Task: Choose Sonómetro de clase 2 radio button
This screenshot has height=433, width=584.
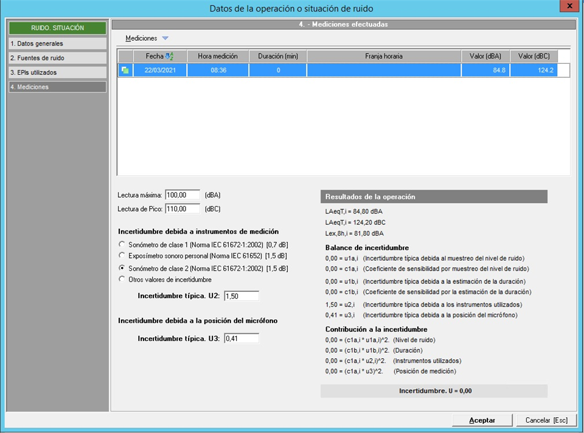Action: pyautogui.click(x=122, y=268)
